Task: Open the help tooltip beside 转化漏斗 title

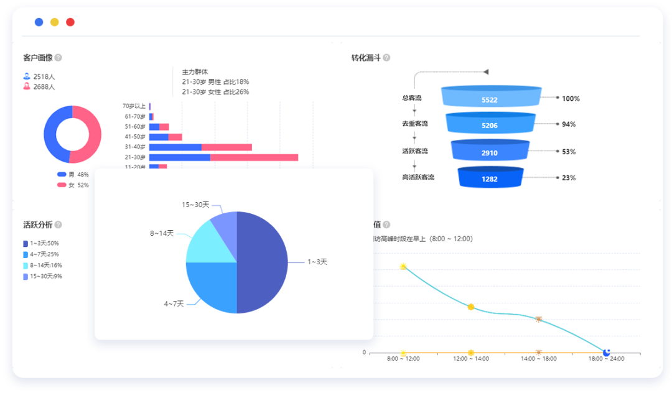Action: coord(387,57)
